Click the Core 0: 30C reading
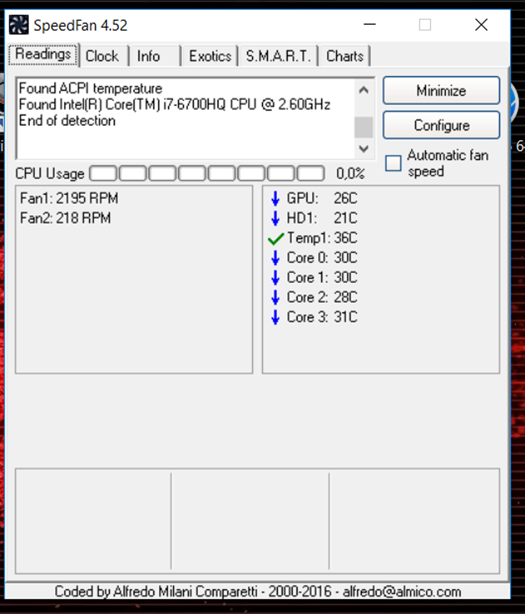Viewport: 525px width, 614px height. tap(322, 257)
